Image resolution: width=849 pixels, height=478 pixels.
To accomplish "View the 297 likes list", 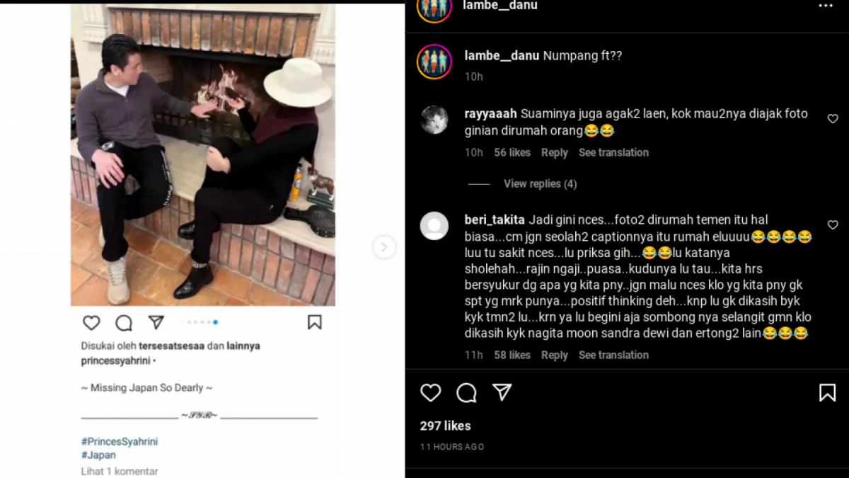I will 445,426.
